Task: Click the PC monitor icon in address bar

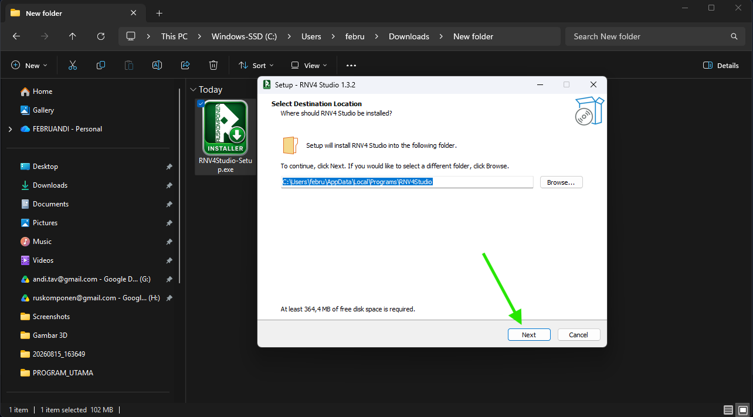Action: coord(131,36)
